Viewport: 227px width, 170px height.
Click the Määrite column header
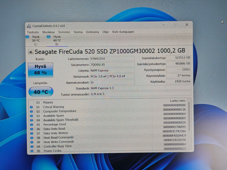(48, 102)
